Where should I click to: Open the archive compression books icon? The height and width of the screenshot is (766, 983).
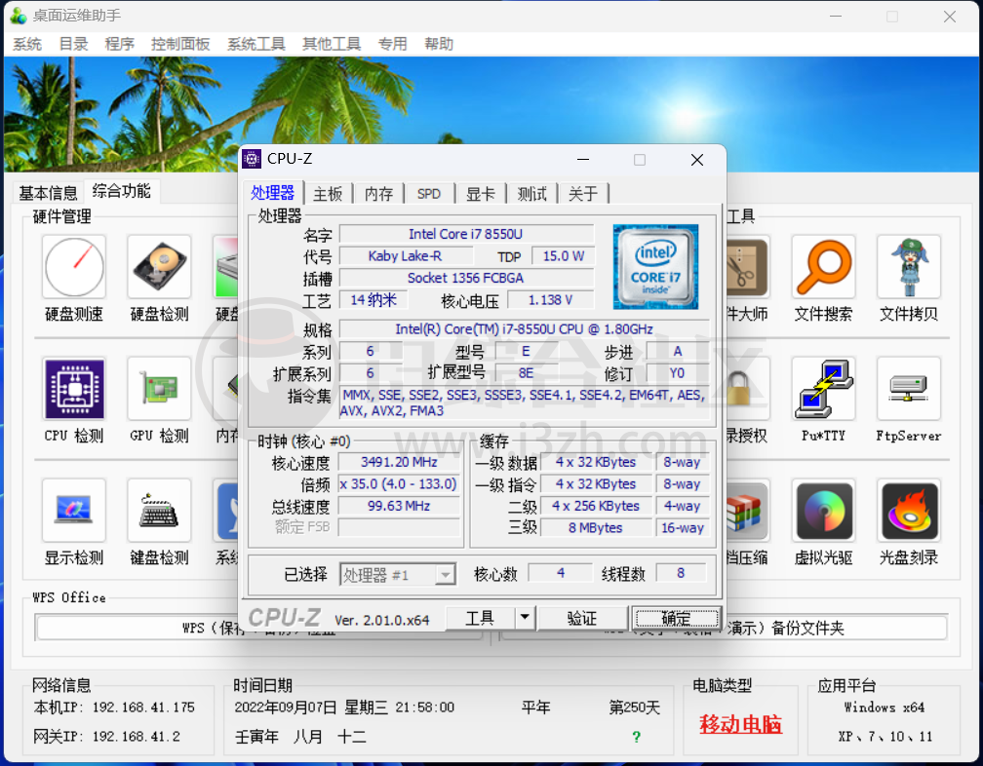[x=747, y=511]
